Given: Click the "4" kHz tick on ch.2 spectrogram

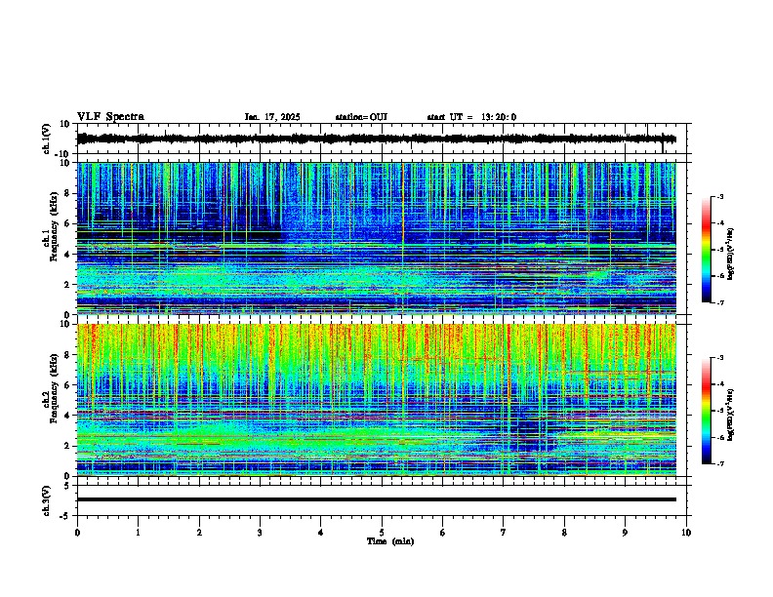Looking at the screenshot, I should pyautogui.click(x=68, y=416).
